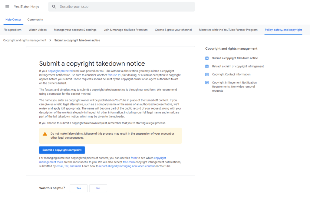Select the Help Center tab
310x197 pixels.
13,19
